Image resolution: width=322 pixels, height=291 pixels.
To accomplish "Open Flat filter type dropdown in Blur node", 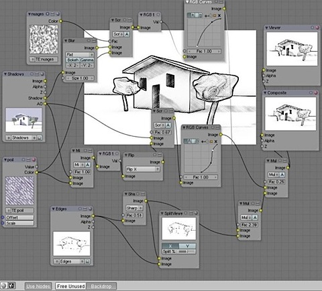I will coord(80,54).
